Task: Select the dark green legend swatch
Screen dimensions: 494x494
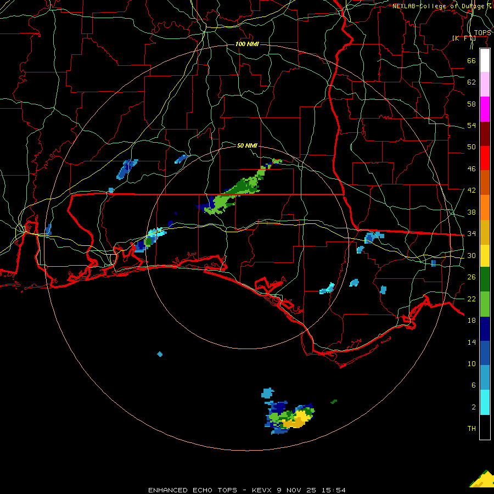Action: (485, 279)
